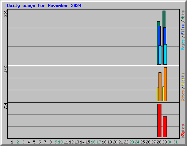Click the Pages legend label
The height and width of the screenshot is (146, 187).
click(x=183, y=45)
